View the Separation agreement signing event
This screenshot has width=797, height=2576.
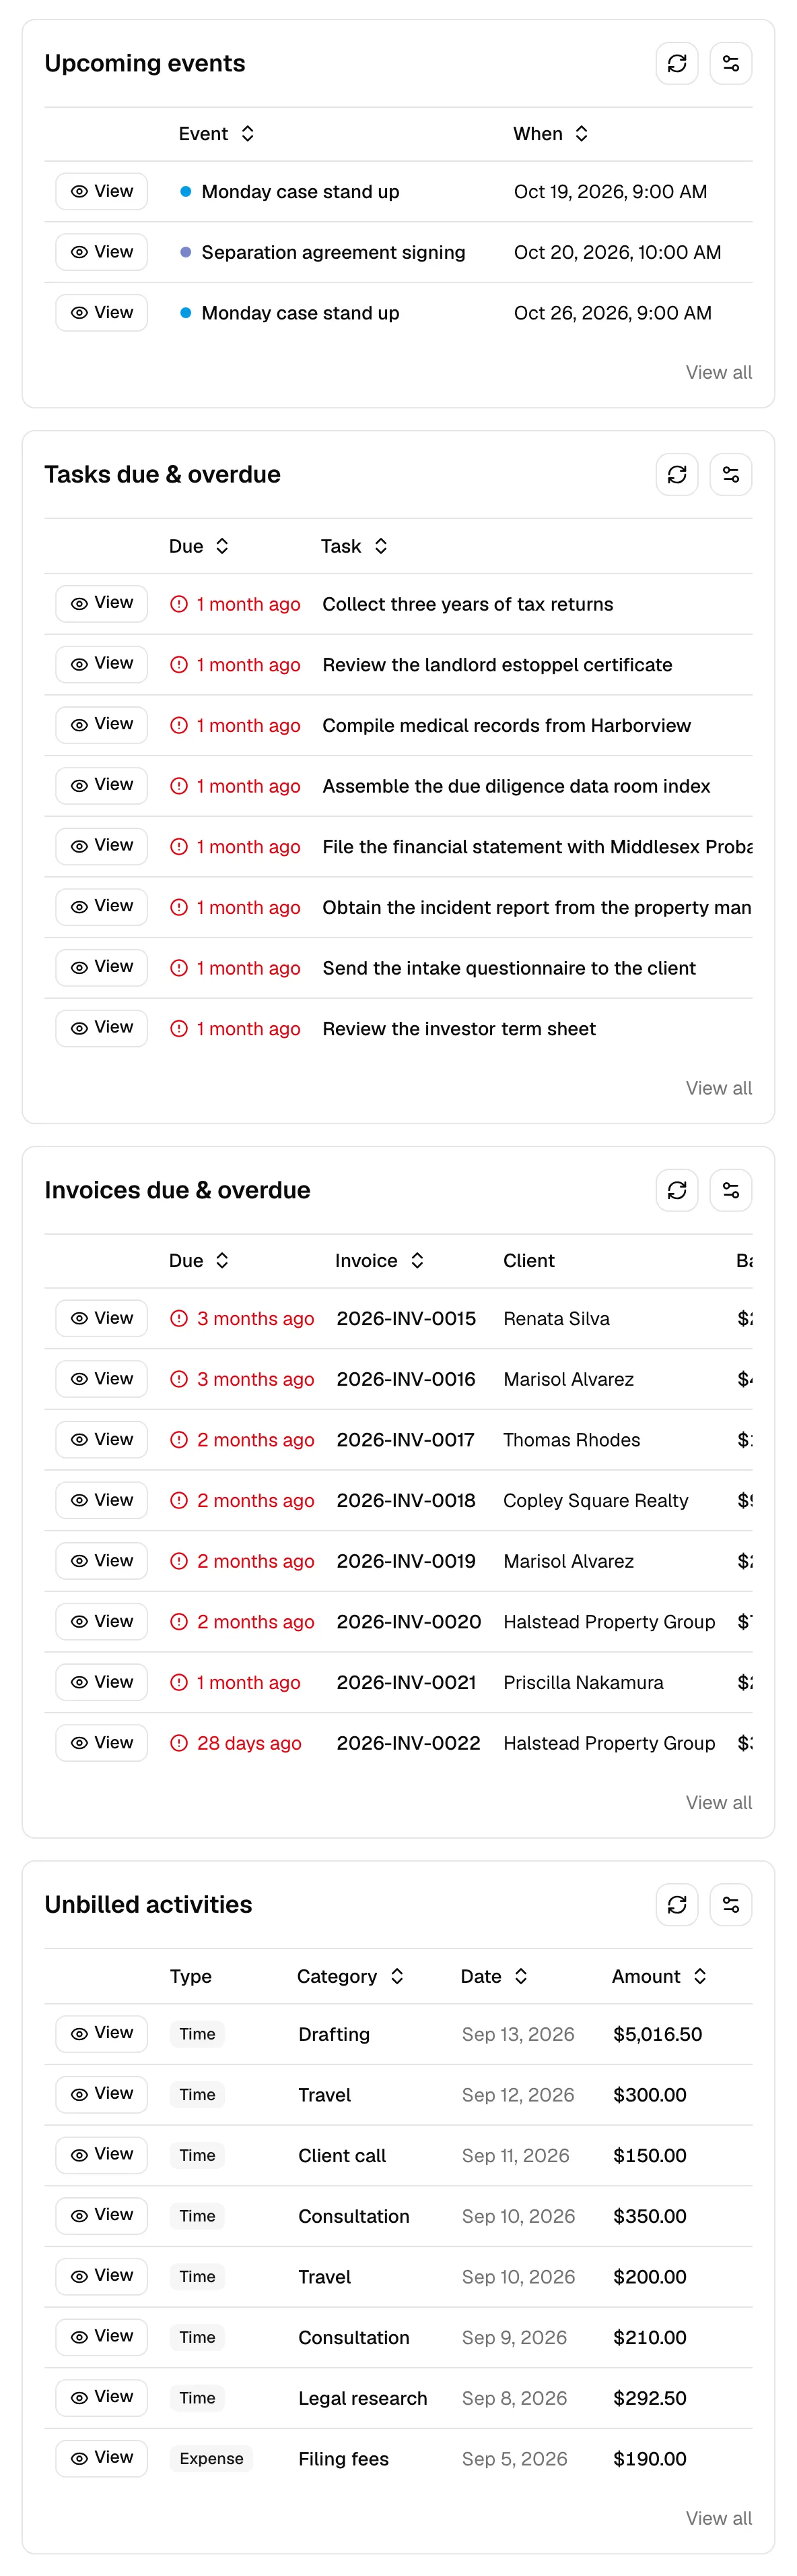(x=102, y=252)
